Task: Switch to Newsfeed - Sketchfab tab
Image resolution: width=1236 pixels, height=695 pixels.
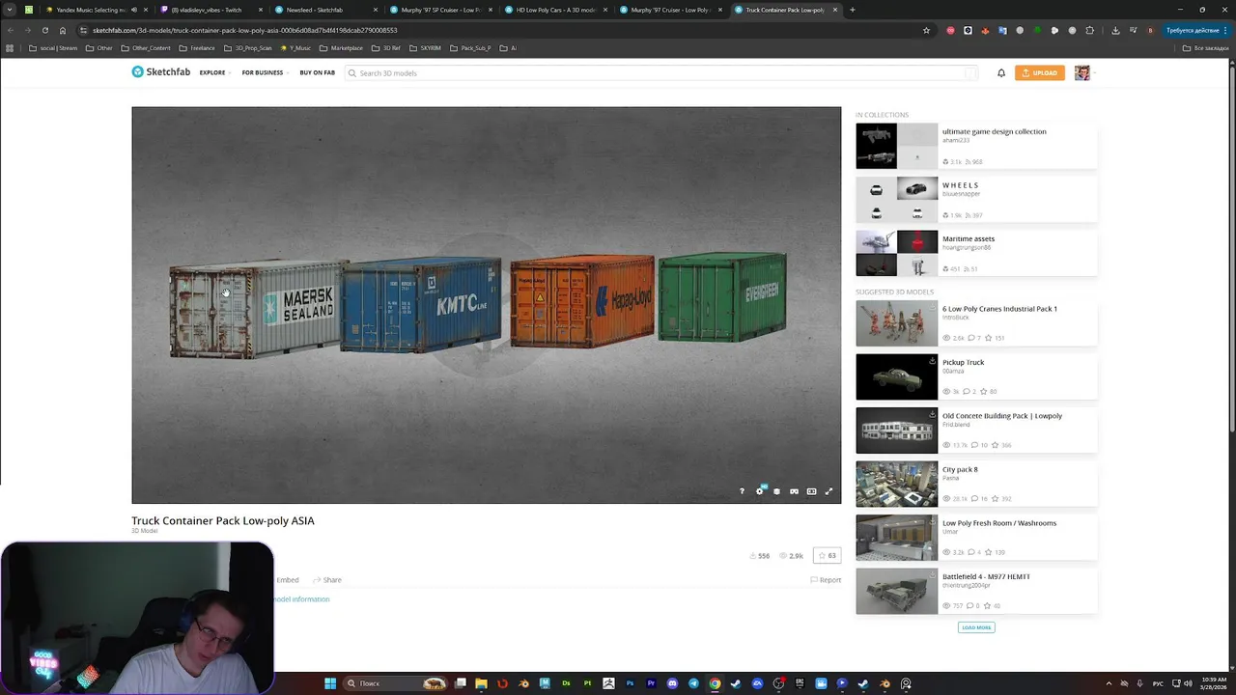Action: click(324, 10)
